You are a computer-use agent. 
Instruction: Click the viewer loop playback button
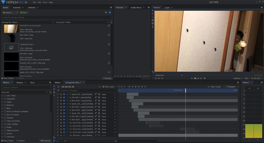(x=204, y=78)
